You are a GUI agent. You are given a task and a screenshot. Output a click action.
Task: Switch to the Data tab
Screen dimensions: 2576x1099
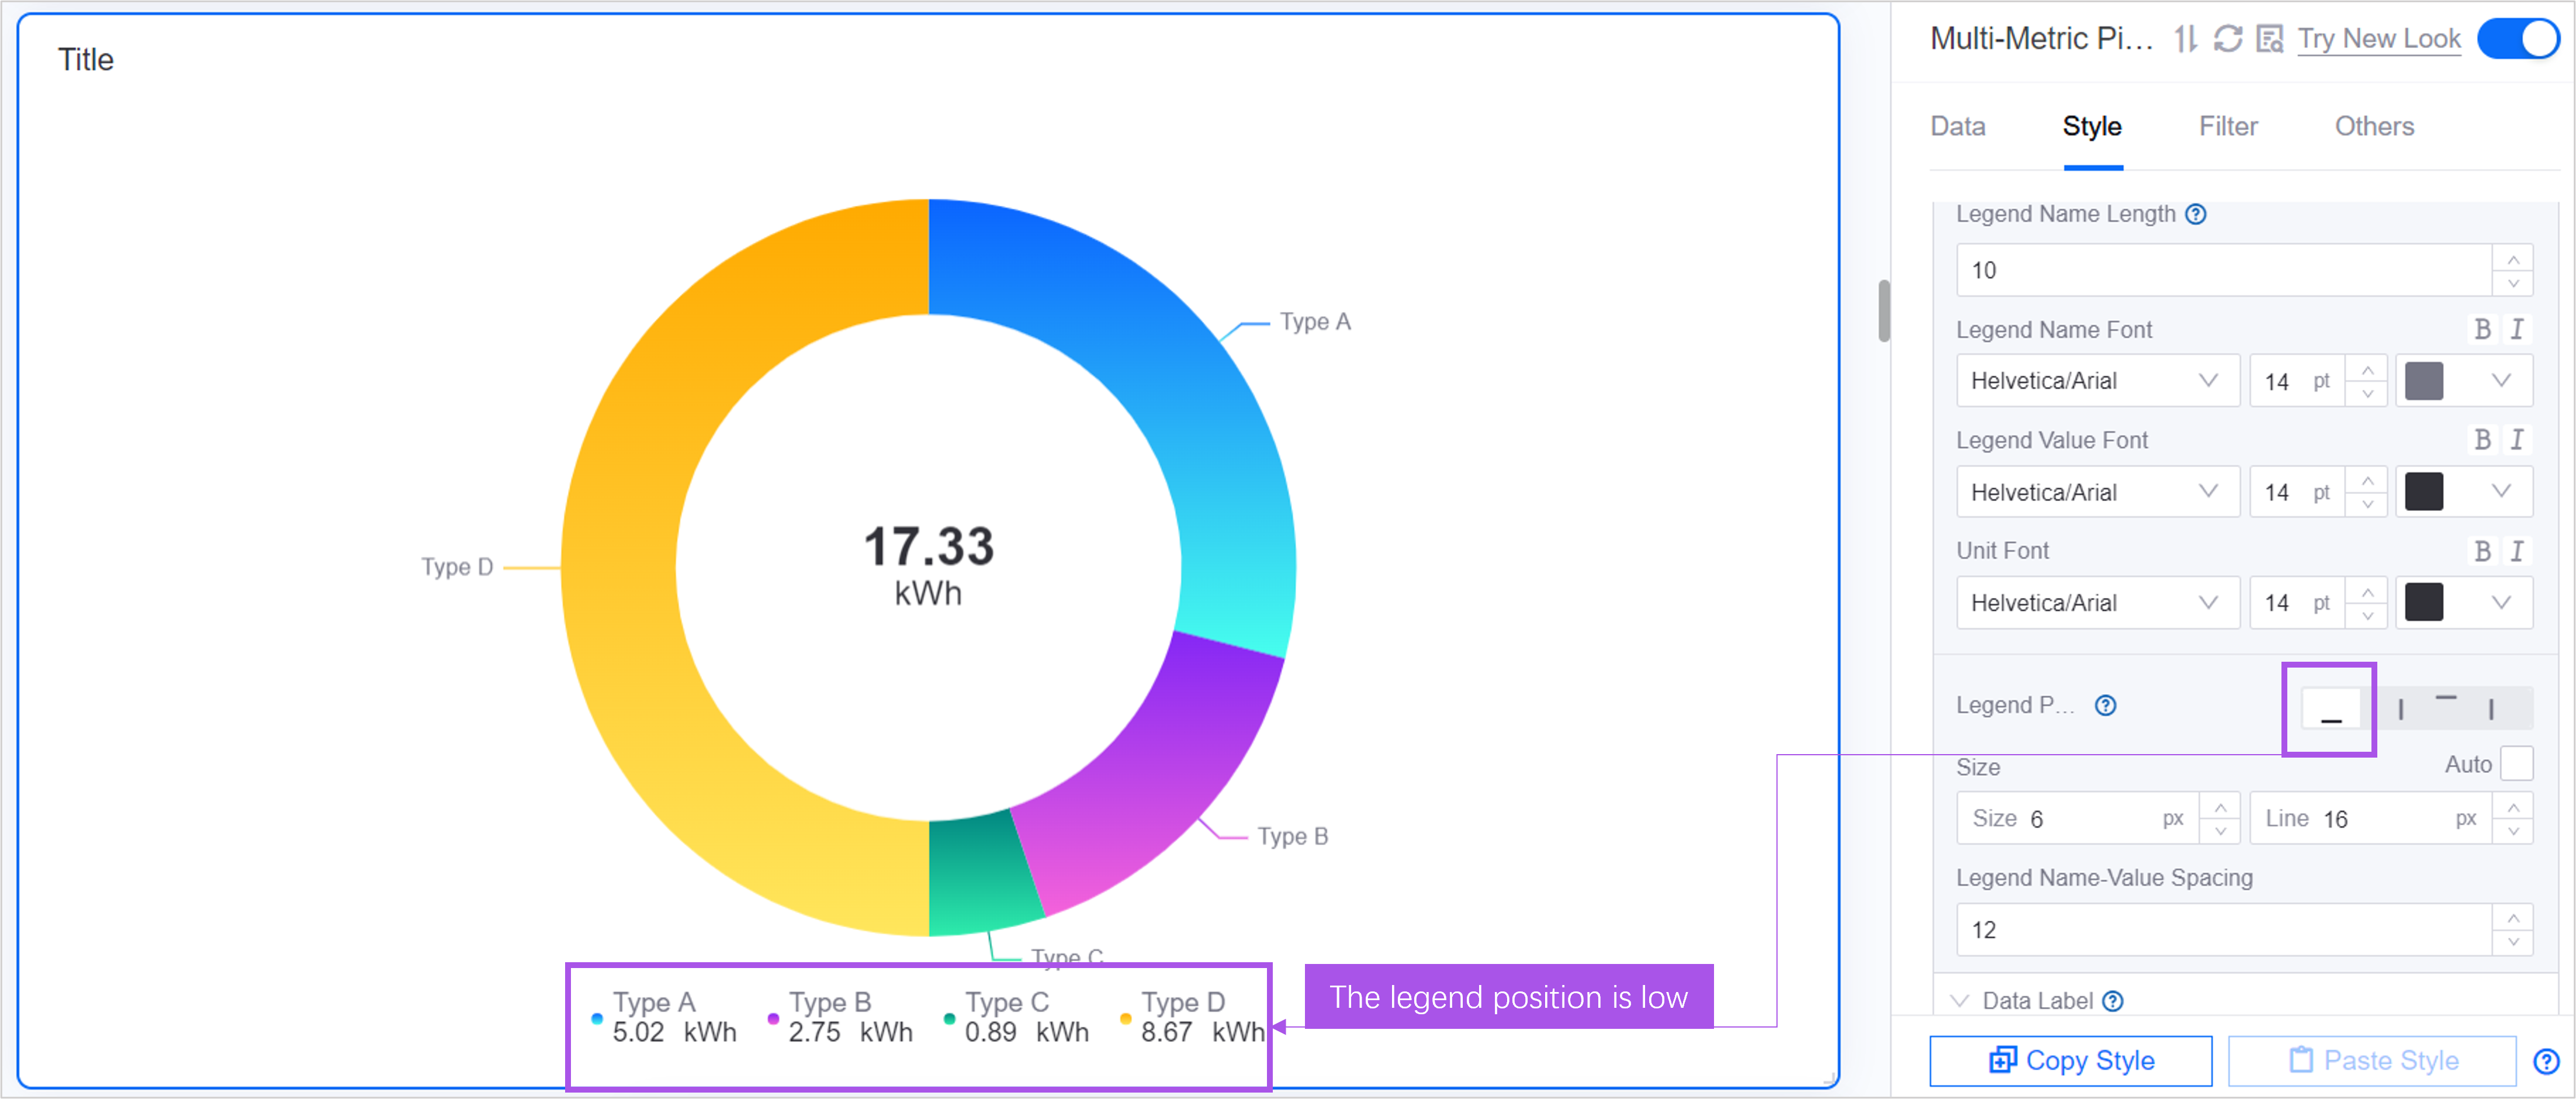click(x=1957, y=127)
